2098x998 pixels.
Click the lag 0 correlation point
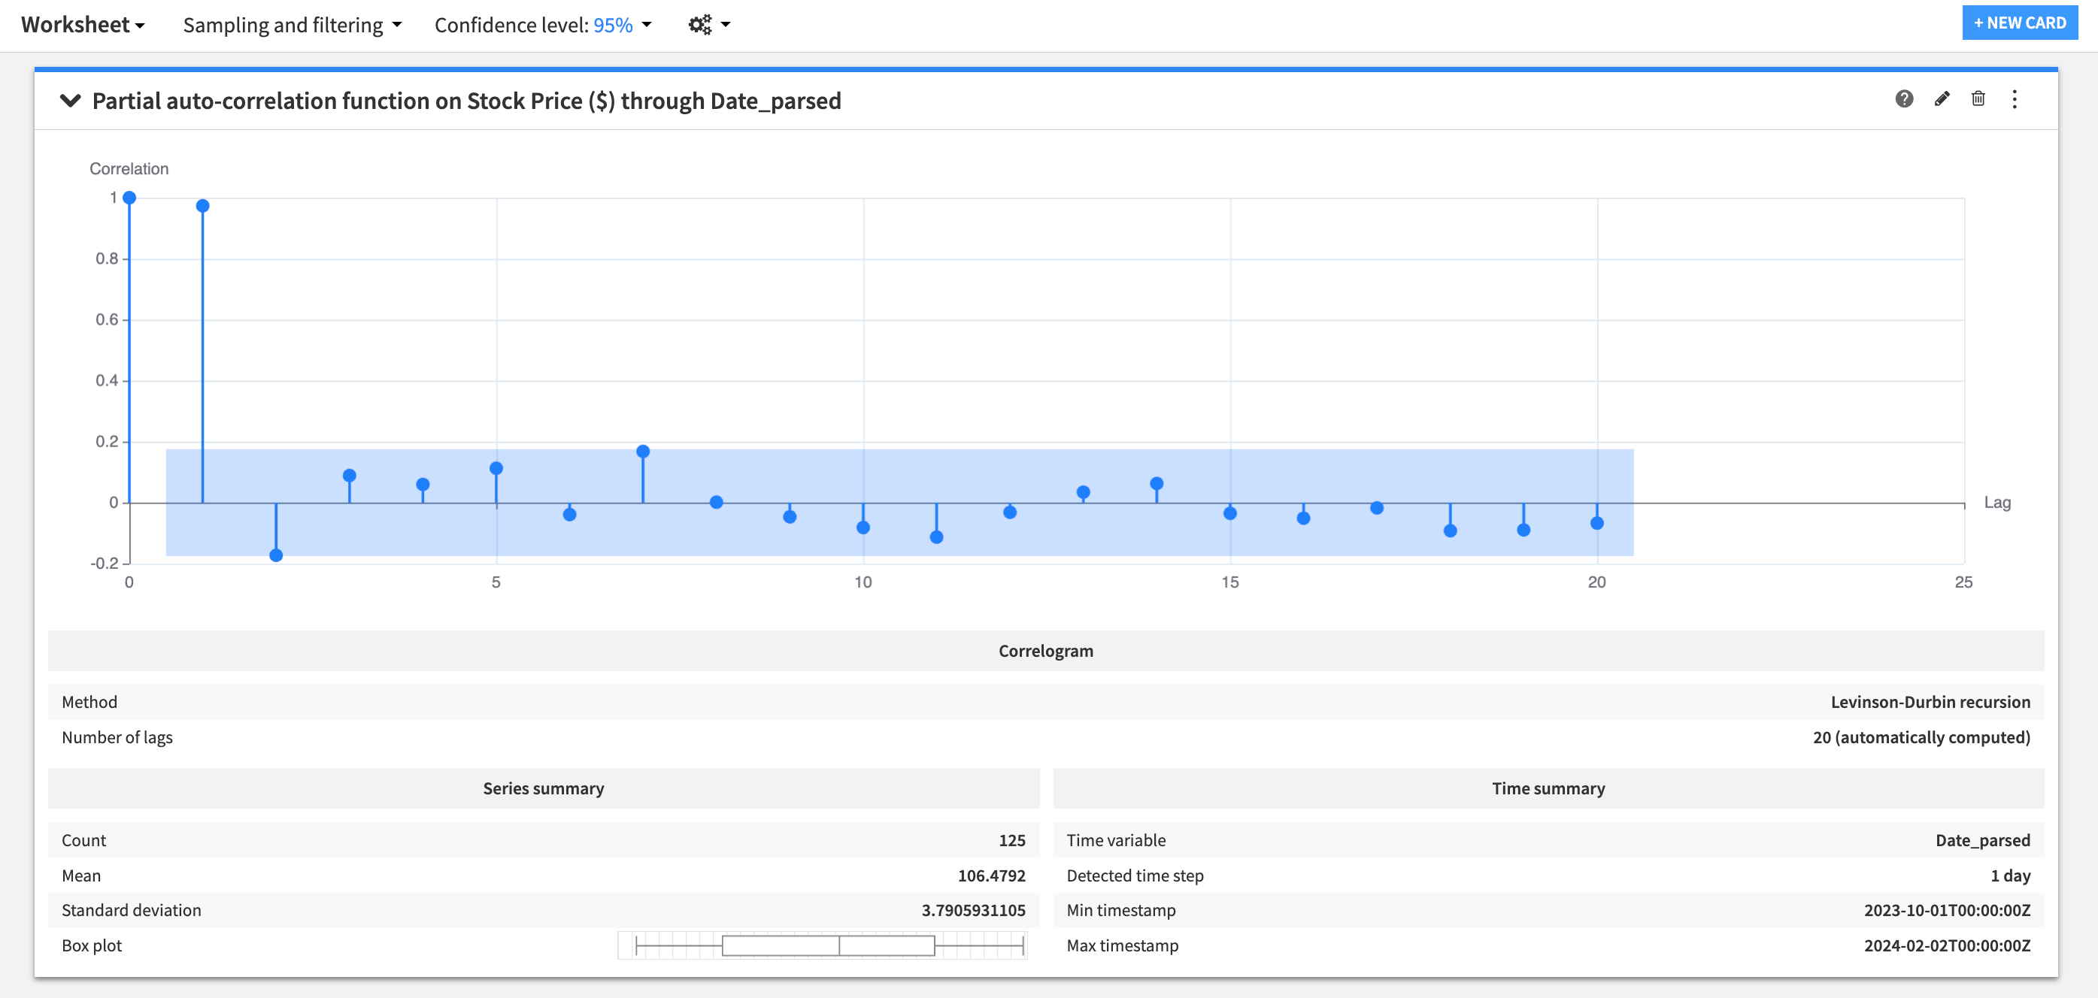click(129, 198)
